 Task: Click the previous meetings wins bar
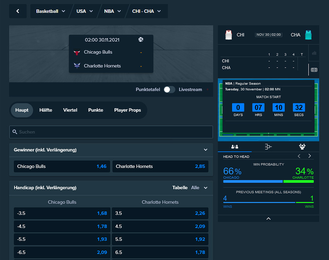(x=268, y=202)
